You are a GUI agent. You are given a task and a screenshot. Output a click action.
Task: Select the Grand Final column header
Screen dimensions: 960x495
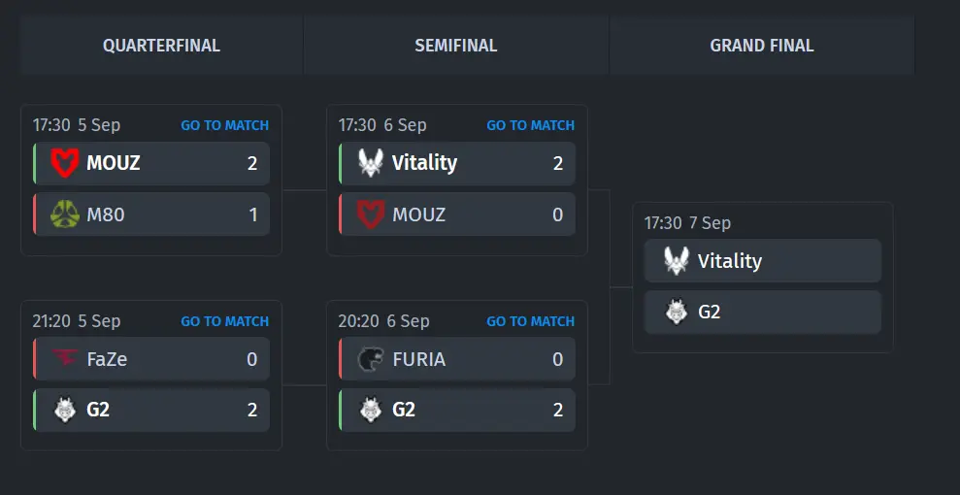[x=762, y=46]
